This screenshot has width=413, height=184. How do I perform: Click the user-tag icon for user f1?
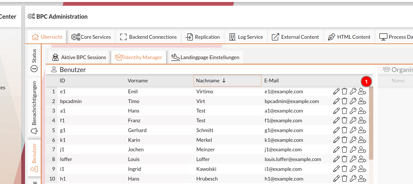pos(362,121)
